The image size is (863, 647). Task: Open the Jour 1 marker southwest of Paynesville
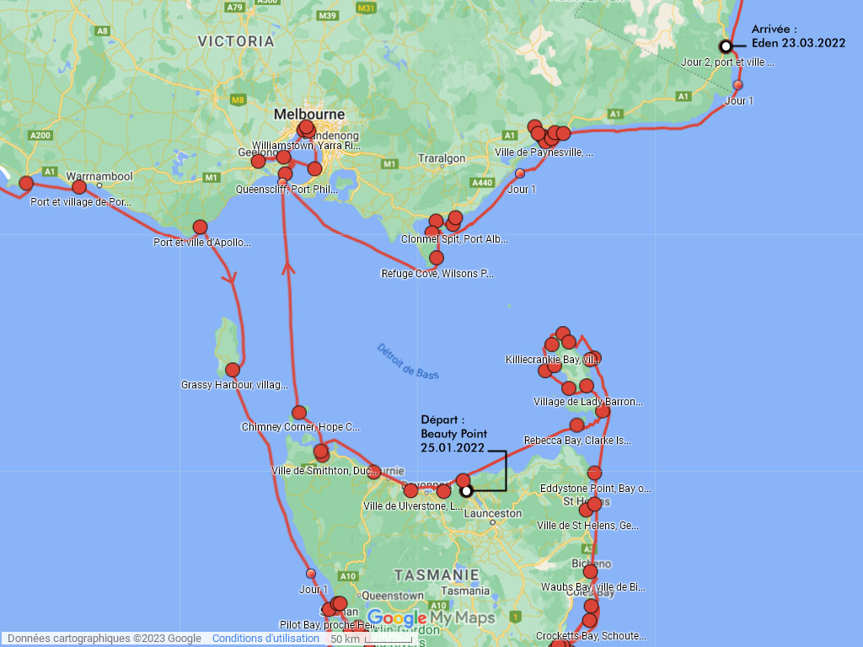(x=519, y=174)
